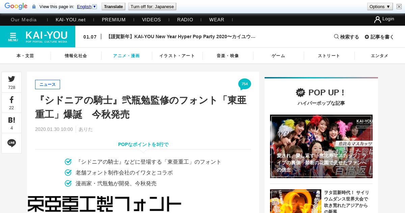
Task: Open the New Year Hyper Pop Party headline
Action: point(181,37)
